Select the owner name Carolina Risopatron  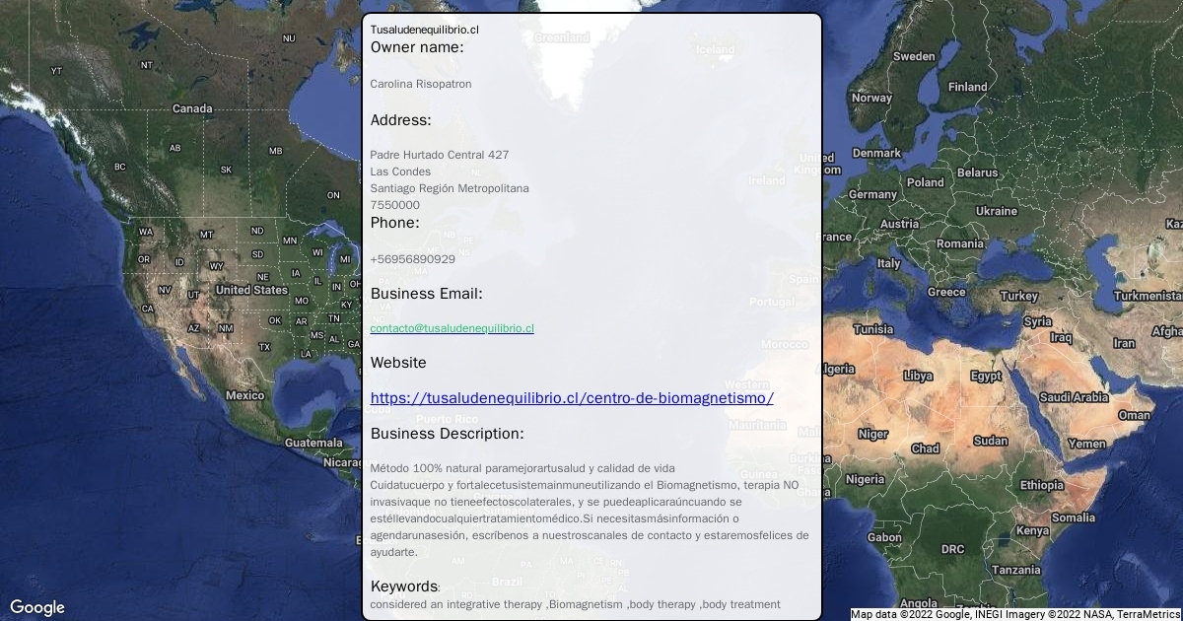click(x=421, y=84)
